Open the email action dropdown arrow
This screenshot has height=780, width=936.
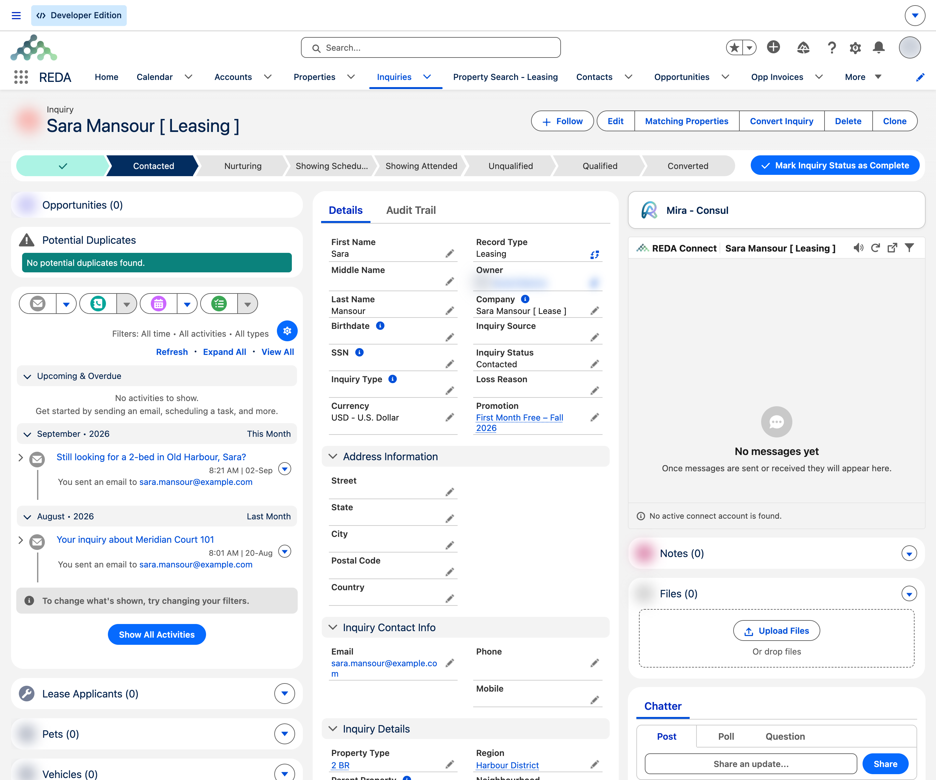(66, 304)
